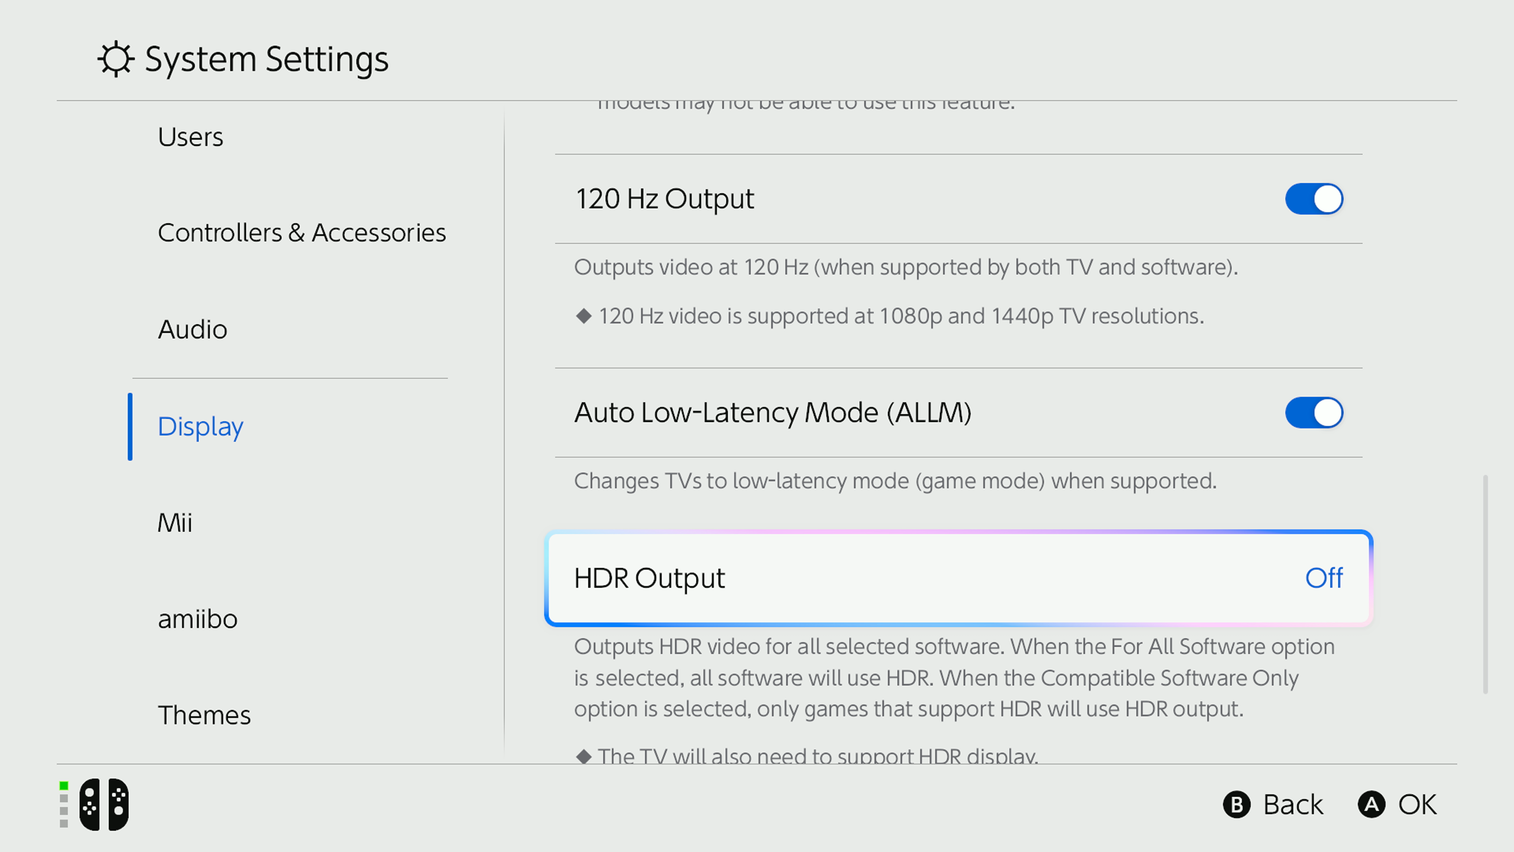The height and width of the screenshot is (852, 1514).
Task: Open the Mii settings section
Action: pos(175,523)
